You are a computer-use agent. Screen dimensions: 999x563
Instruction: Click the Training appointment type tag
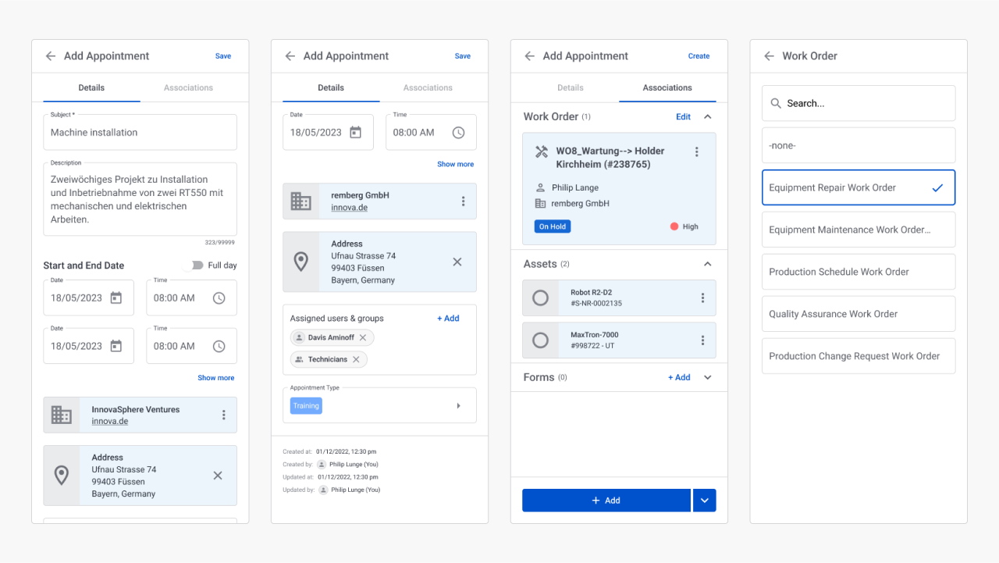pos(306,406)
